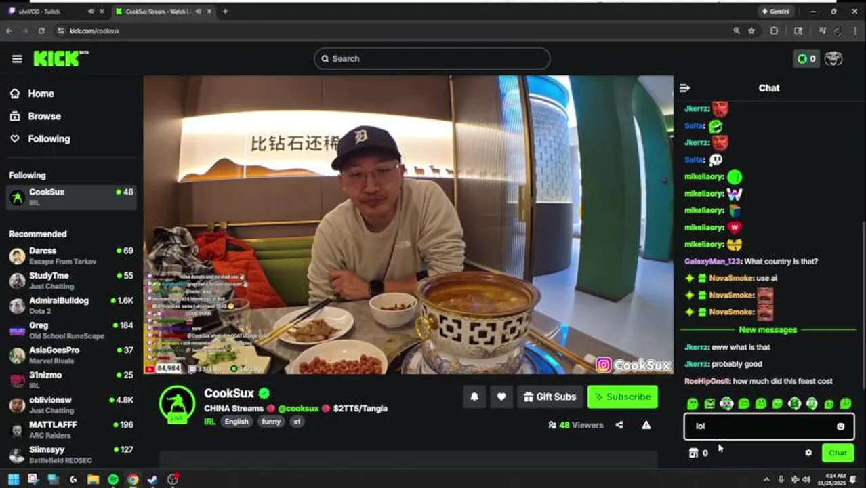Open MATTLAFFF recommended channel

(71, 430)
